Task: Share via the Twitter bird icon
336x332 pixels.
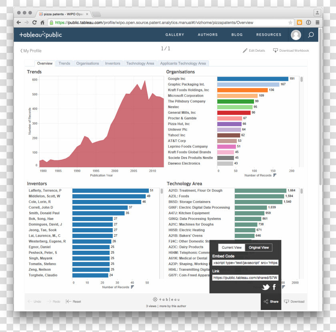Action: (266, 287)
